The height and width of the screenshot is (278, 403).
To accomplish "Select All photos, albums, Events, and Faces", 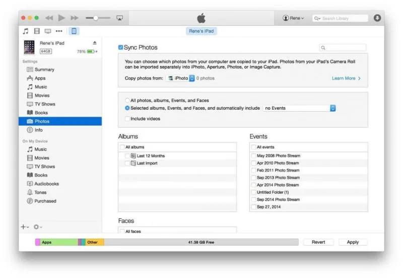I will point(127,100).
